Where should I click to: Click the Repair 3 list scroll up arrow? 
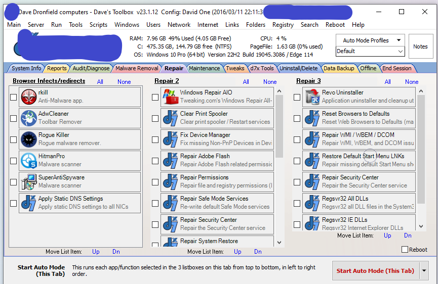[x=421, y=91]
